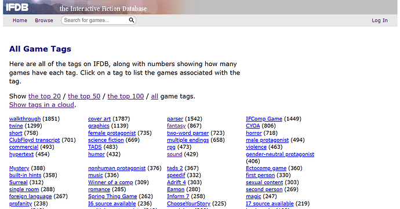Open the graphics tag

click(x=99, y=126)
